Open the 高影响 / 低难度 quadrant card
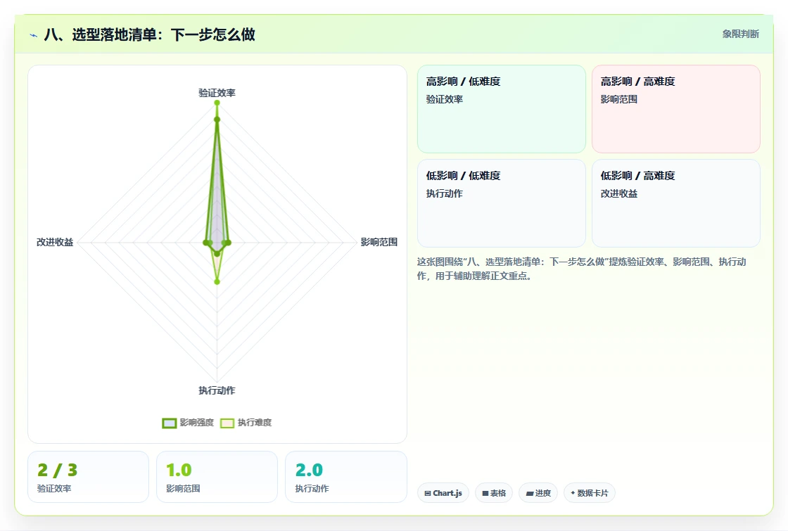 [x=502, y=109]
